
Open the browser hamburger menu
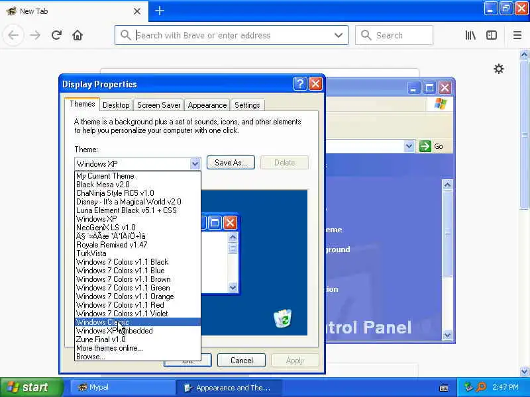pyautogui.click(x=517, y=35)
